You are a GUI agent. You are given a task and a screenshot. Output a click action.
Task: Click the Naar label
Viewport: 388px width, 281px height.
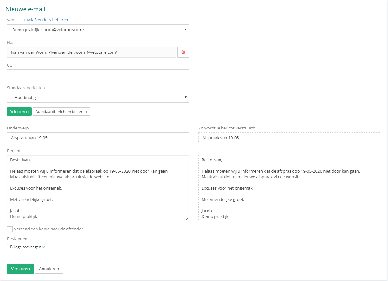click(x=12, y=42)
